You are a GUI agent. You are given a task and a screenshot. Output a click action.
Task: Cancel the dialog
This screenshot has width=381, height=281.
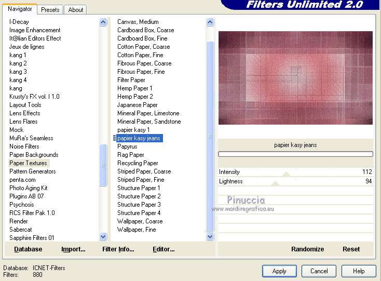[319, 271]
